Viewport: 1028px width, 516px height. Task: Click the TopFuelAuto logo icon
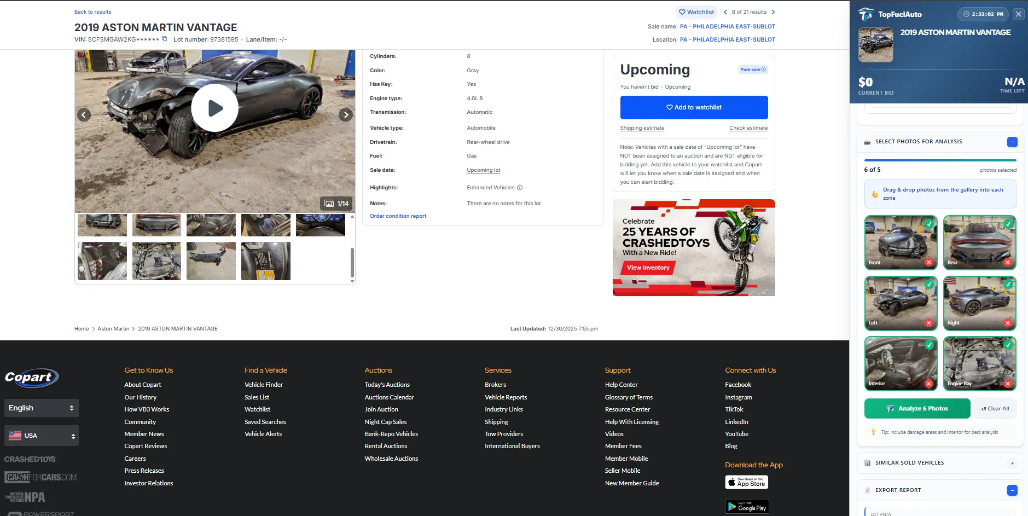pyautogui.click(x=867, y=14)
